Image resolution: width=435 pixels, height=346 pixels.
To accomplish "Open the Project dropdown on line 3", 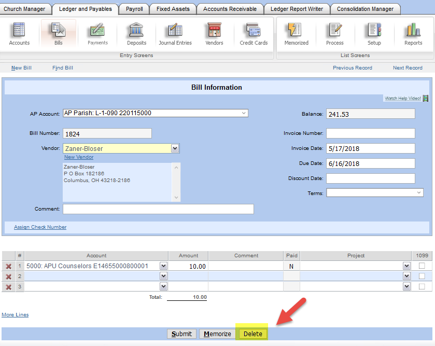I will (406, 286).
